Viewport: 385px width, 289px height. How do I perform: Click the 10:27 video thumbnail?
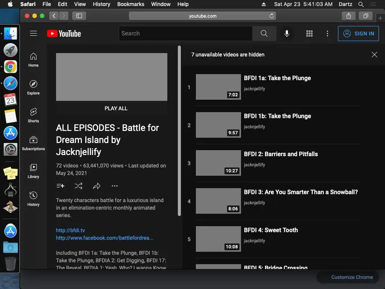[x=218, y=163]
